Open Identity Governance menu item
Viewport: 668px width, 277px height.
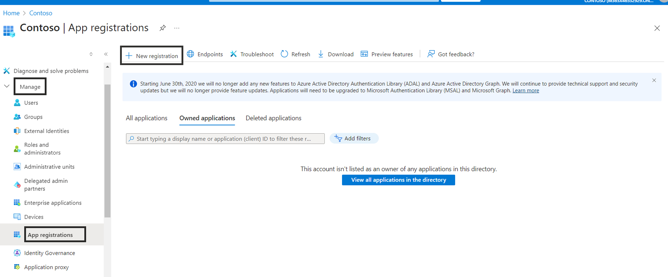[50, 253]
